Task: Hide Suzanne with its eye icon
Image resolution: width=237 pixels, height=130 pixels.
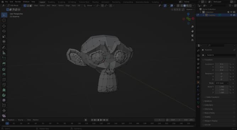Action: click(x=231, y=15)
